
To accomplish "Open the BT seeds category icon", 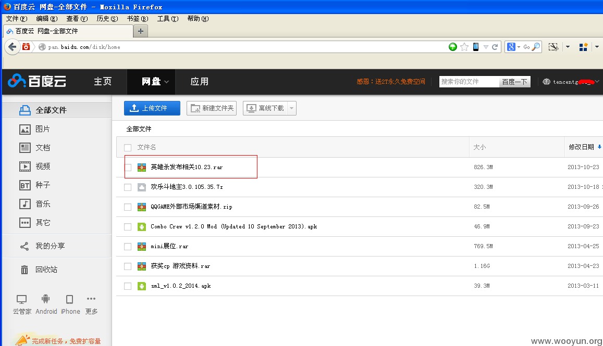I will 25,185.
